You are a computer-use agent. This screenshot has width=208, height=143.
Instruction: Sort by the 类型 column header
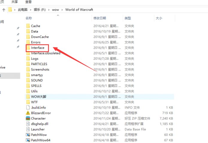point(128,18)
